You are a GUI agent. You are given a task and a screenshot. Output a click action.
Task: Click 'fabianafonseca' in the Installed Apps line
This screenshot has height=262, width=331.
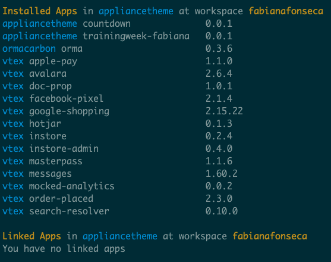point(286,11)
